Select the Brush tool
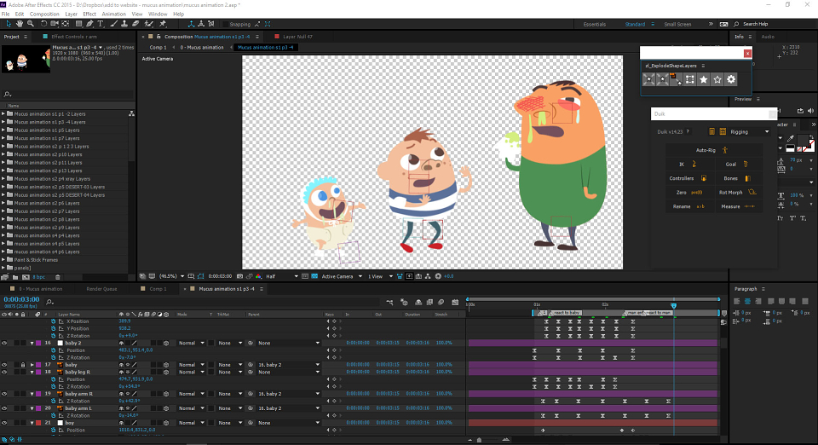Screen dimensions: 818x445 [x=113, y=24]
